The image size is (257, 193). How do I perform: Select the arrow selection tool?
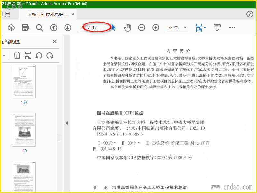113,27
